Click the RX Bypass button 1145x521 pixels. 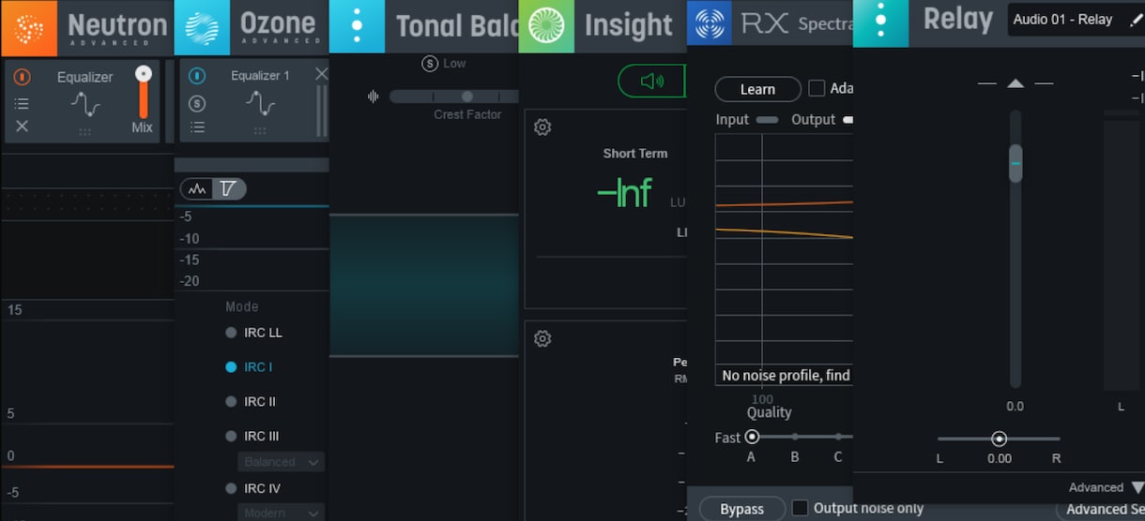[741, 509]
